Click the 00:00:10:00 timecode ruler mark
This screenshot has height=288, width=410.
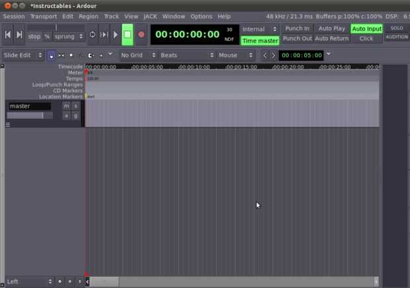click(x=194, y=67)
